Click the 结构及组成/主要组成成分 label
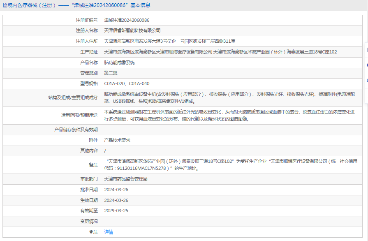 tap(73, 97)
